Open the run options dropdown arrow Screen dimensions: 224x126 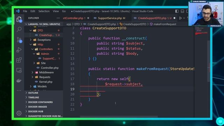pyautogui.click(x=184, y=18)
